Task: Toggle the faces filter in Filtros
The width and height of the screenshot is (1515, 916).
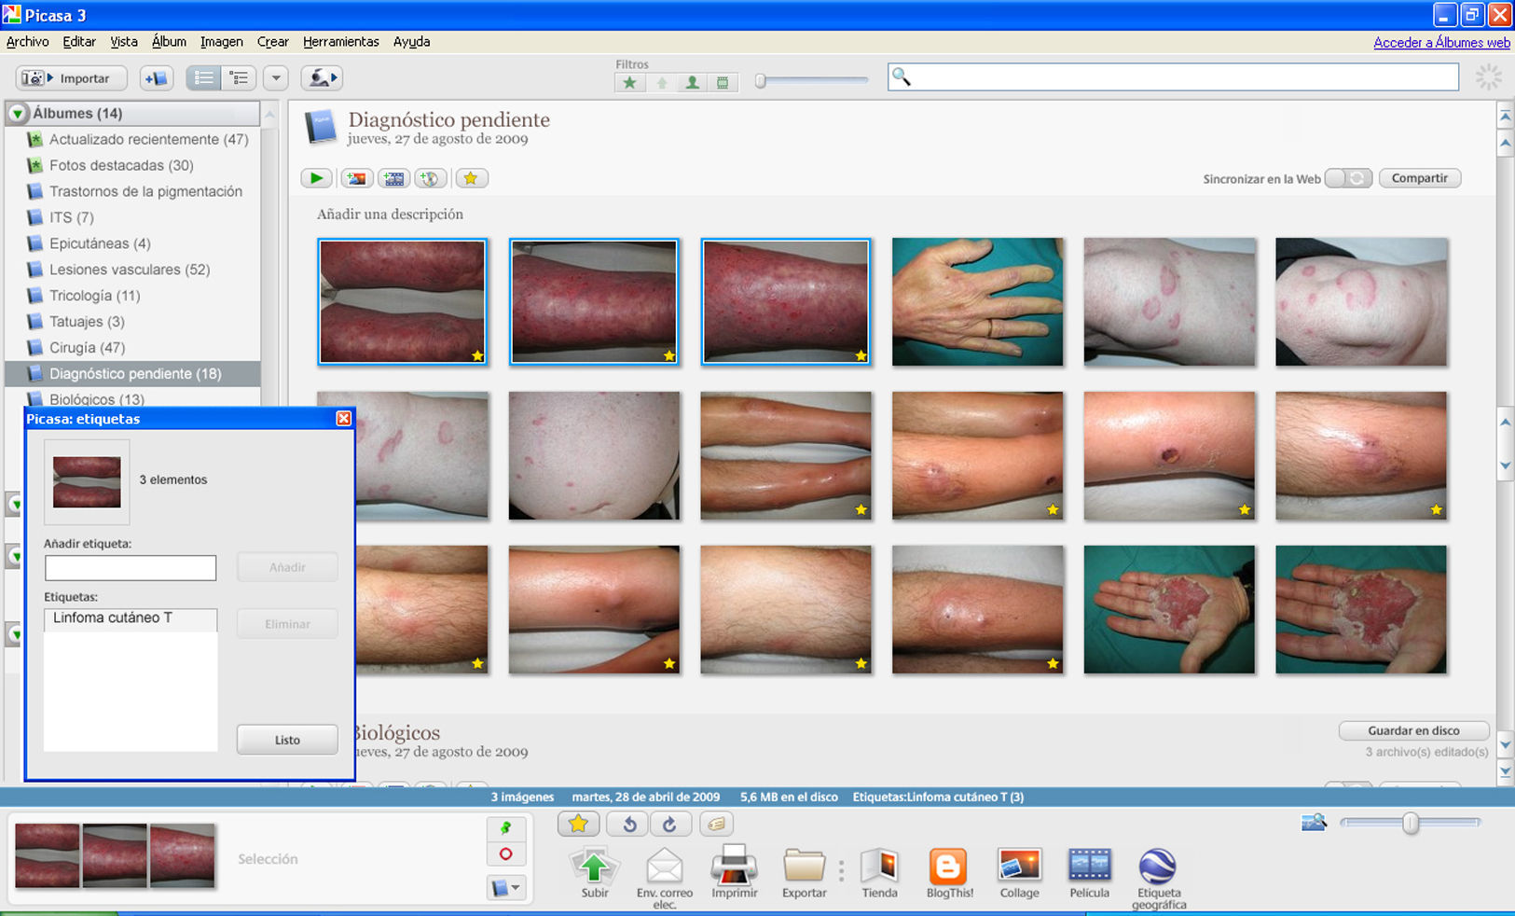Action: tap(692, 82)
